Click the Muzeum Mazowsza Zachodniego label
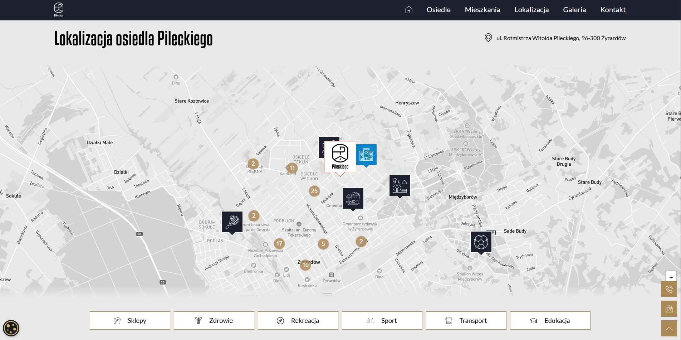 [265, 253]
